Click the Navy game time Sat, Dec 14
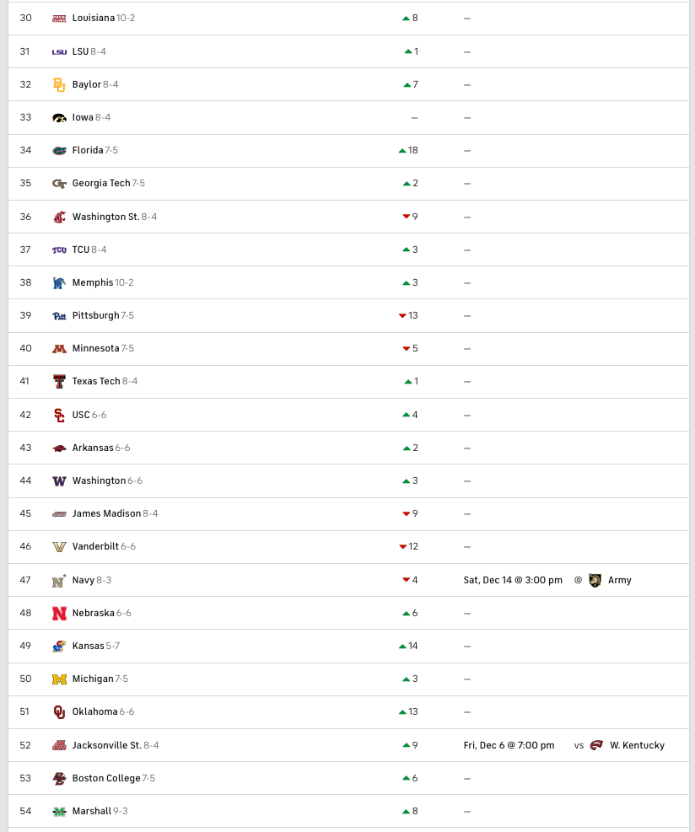Screen dimensions: 695x832 [513, 580]
